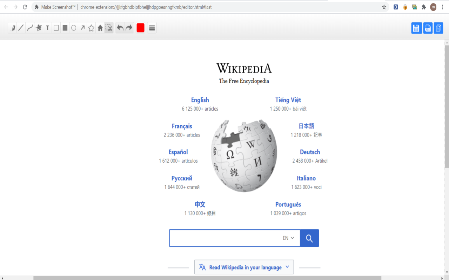Screen dimensions: 449x280
Task: Select the arrow drawing tool
Action: tap(82, 28)
